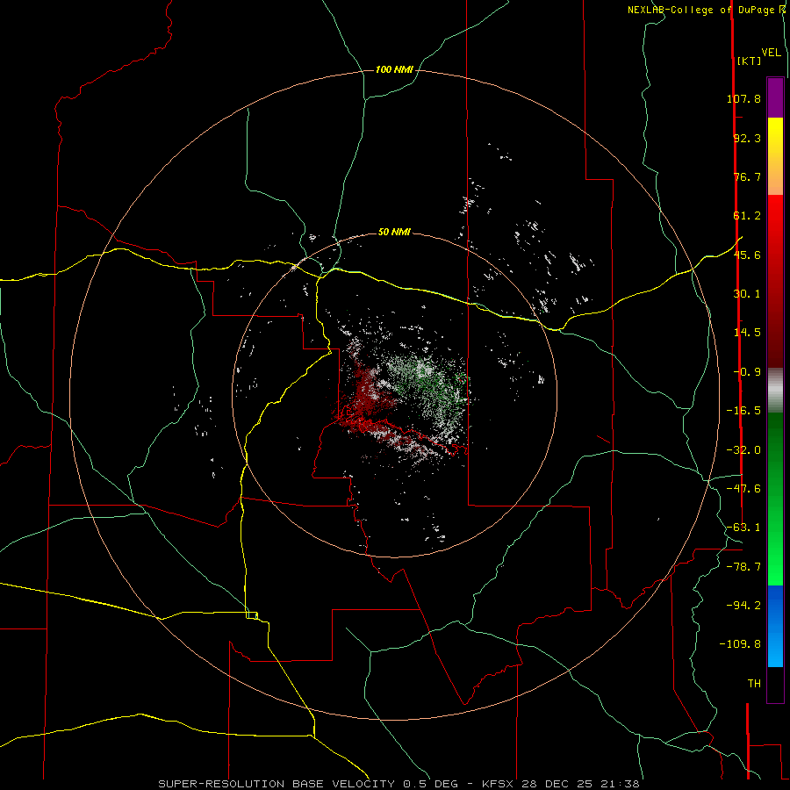Click the 21:38 timestamp in the footer
The image size is (790, 790).
621,784
